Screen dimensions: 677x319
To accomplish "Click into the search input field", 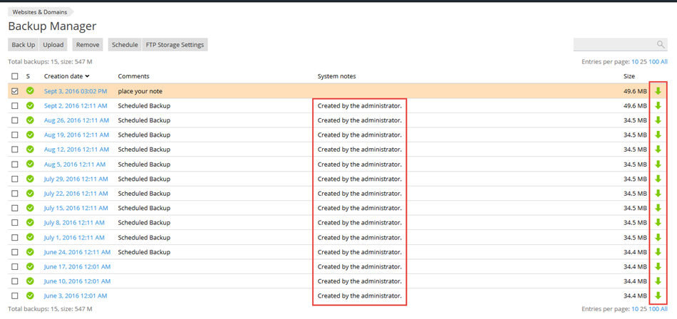I will pyautogui.click(x=613, y=45).
